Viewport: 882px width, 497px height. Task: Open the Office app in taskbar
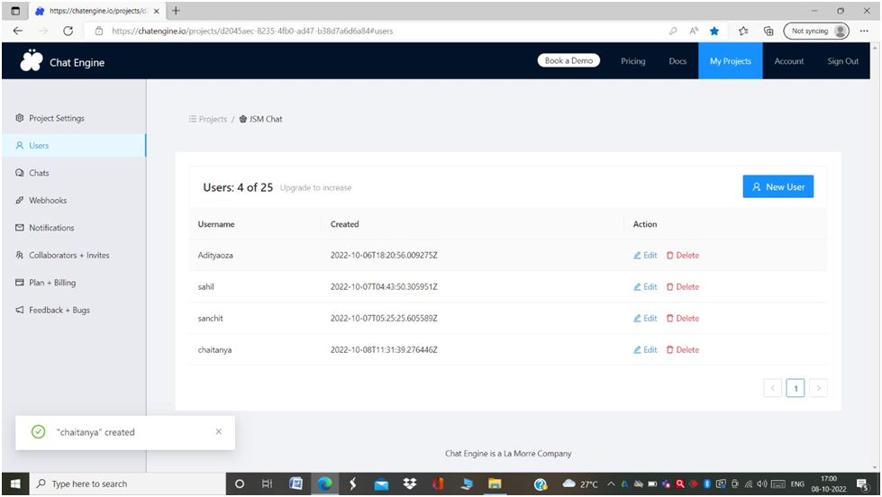[438, 483]
